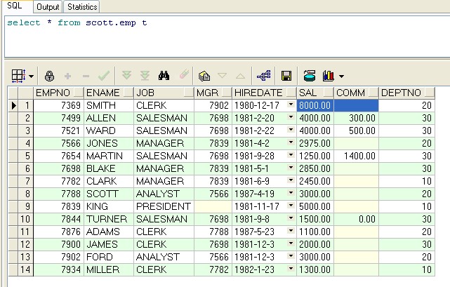Switch to the SQL tab

tap(15, 6)
